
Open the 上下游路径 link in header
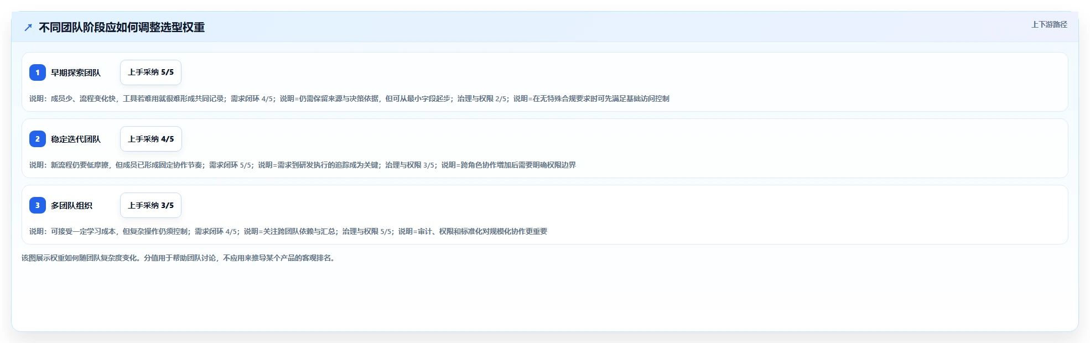[x=1049, y=24]
